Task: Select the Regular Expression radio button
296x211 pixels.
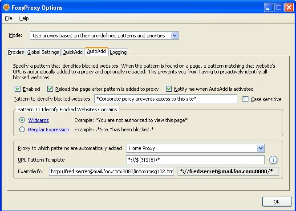Action: pyautogui.click(x=22, y=130)
